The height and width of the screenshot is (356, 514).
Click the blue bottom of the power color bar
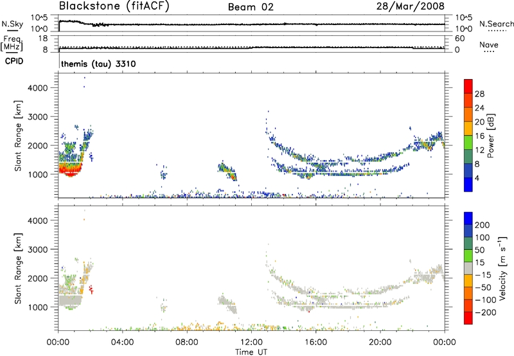(468, 184)
